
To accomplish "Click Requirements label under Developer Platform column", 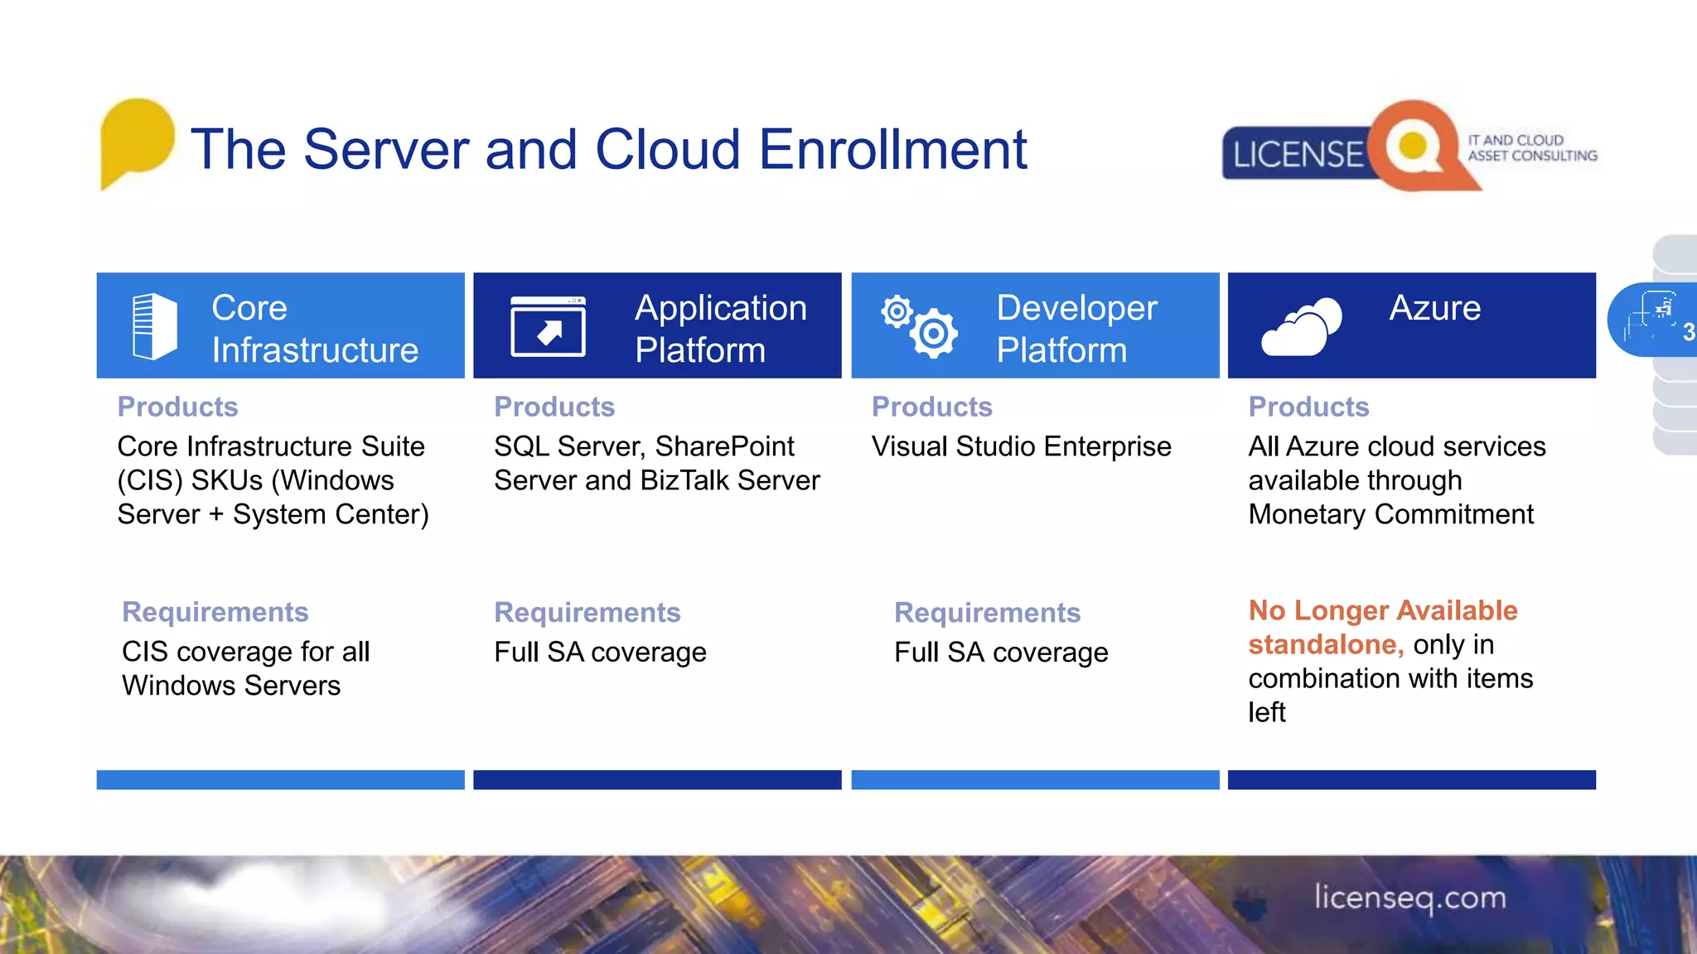I will click(988, 613).
